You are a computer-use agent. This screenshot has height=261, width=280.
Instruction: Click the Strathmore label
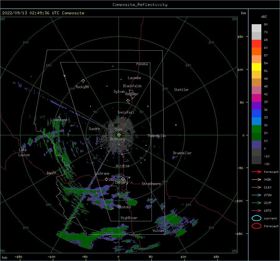151,184
